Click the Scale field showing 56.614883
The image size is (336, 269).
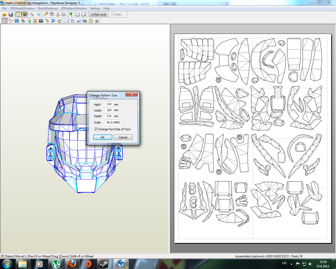click(x=113, y=122)
